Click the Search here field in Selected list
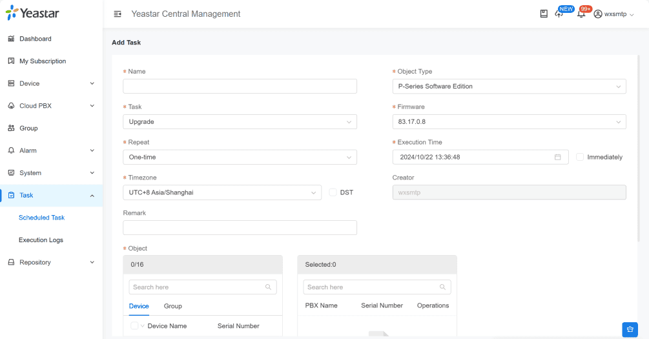The height and width of the screenshot is (339, 649). click(x=377, y=287)
